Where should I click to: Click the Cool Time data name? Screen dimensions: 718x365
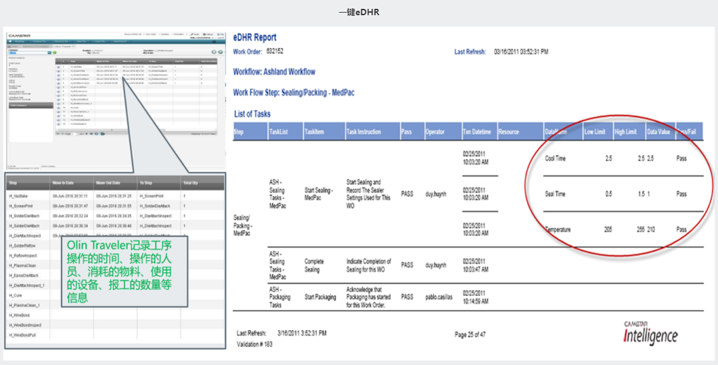[x=555, y=158]
